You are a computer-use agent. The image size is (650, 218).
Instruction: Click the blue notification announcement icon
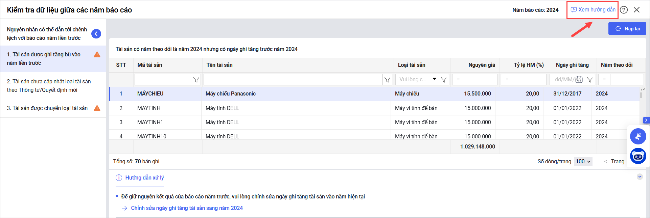pos(638,136)
